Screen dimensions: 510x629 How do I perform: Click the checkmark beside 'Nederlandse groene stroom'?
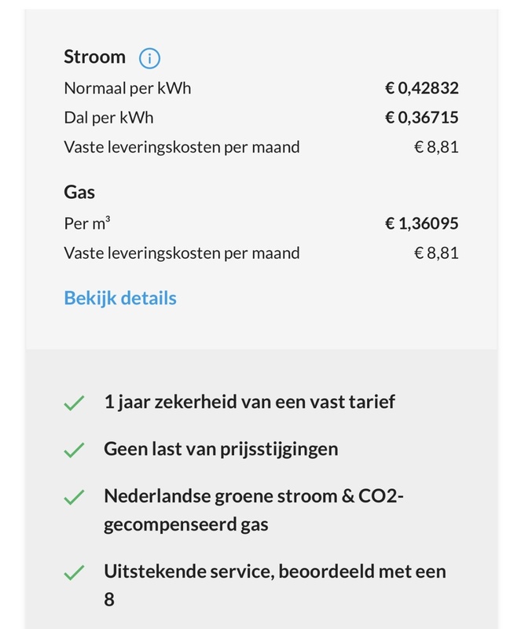click(74, 498)
